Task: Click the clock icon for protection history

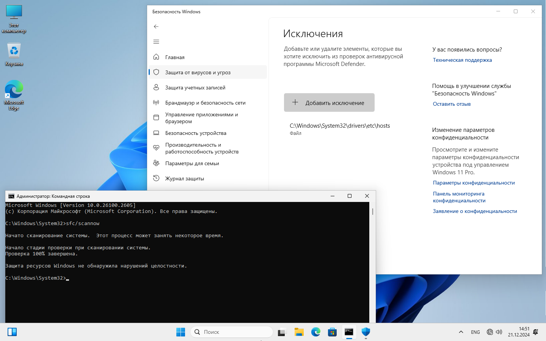Action: [156, 178]
